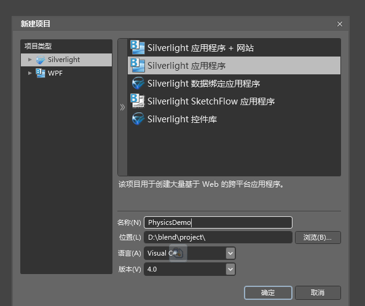365x306 pixels.
Task: Close the 新建项目 dialog
Action: click(x=340, y=24)
